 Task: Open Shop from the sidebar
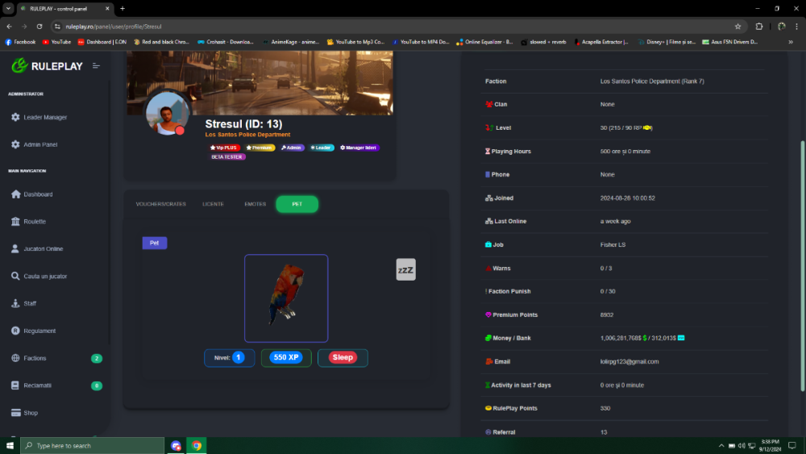tap(31, 413)
